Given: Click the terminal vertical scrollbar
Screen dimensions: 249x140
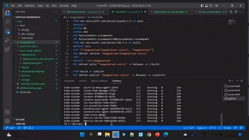Looking at the screenshot, I should 221,119.
